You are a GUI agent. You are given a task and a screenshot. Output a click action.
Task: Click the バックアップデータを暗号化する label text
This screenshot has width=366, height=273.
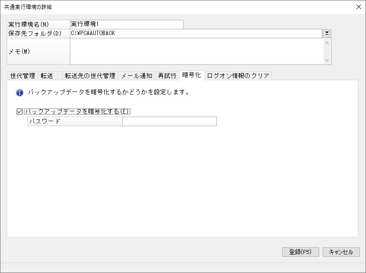[77, 112]
